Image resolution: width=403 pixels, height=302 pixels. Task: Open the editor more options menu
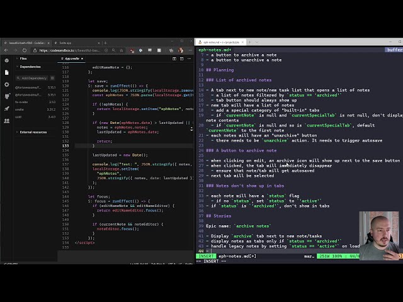point(189,59)
